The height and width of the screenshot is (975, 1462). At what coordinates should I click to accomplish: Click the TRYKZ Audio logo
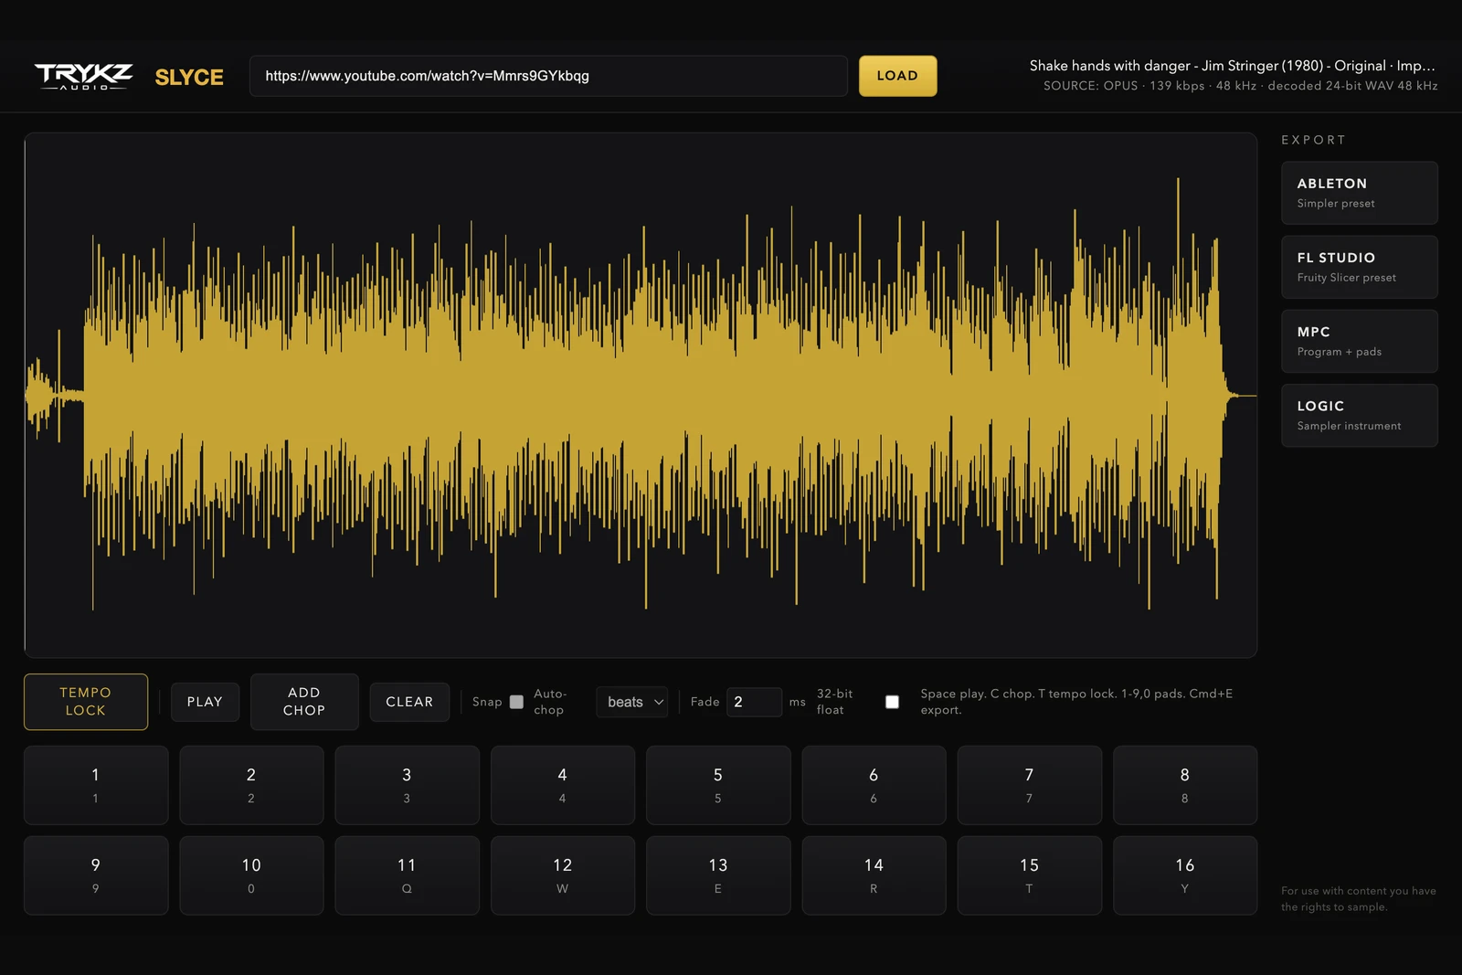83,76
